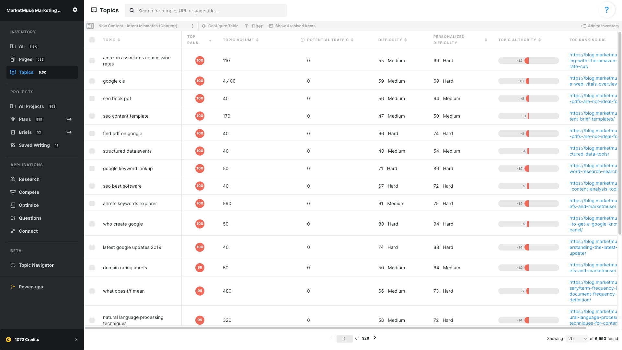Viewport: 622px width, 350px height.
Task: Open options menu for New Content - Intent Mismatch
Action: click(192, 26)
